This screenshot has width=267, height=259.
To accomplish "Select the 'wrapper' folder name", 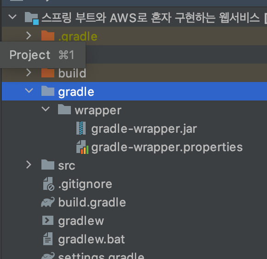I will (98, 111).
